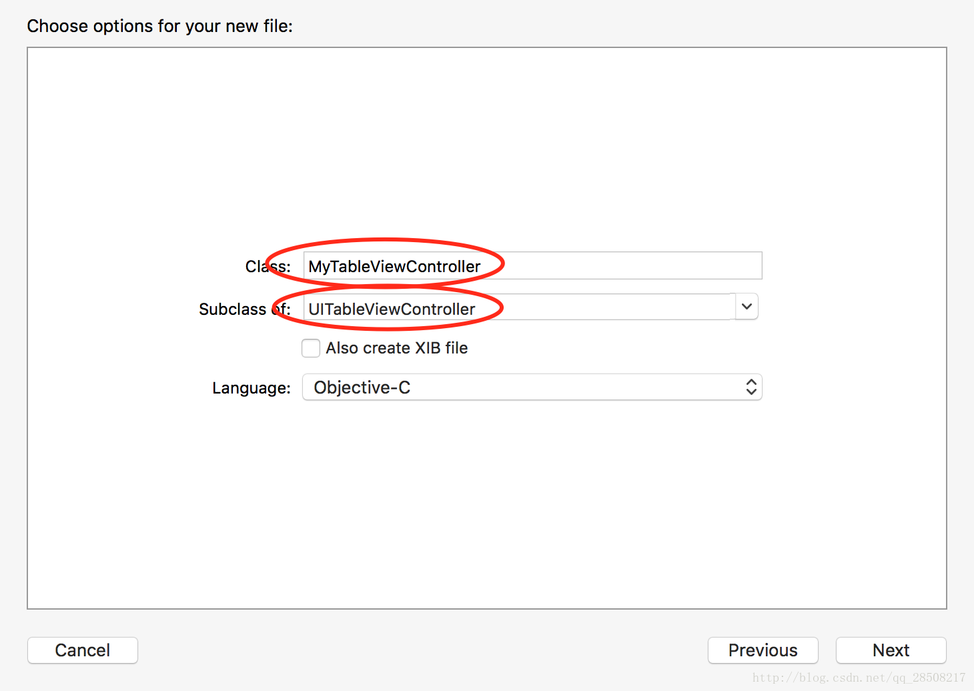The width and height of the screenshot is (974, 691).
Task: Click the Language selector up-down arrows icon
Action: tap(751, 388)
